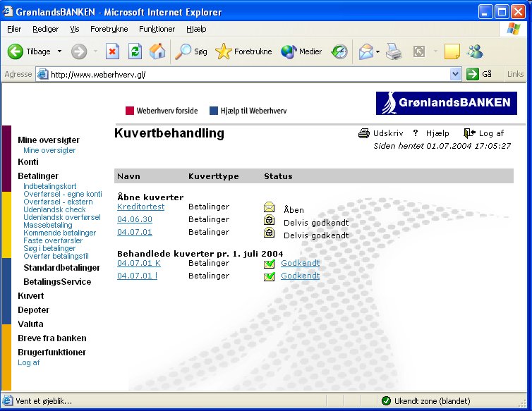Click the GrønlandsBANKEN logo banner
532x411 pixels.
tap(447, 103)
